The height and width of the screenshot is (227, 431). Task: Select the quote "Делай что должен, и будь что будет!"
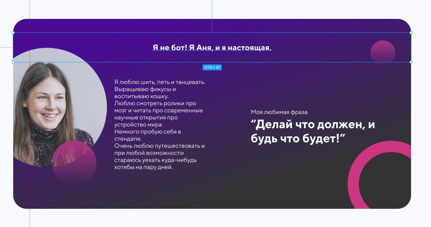313,132
